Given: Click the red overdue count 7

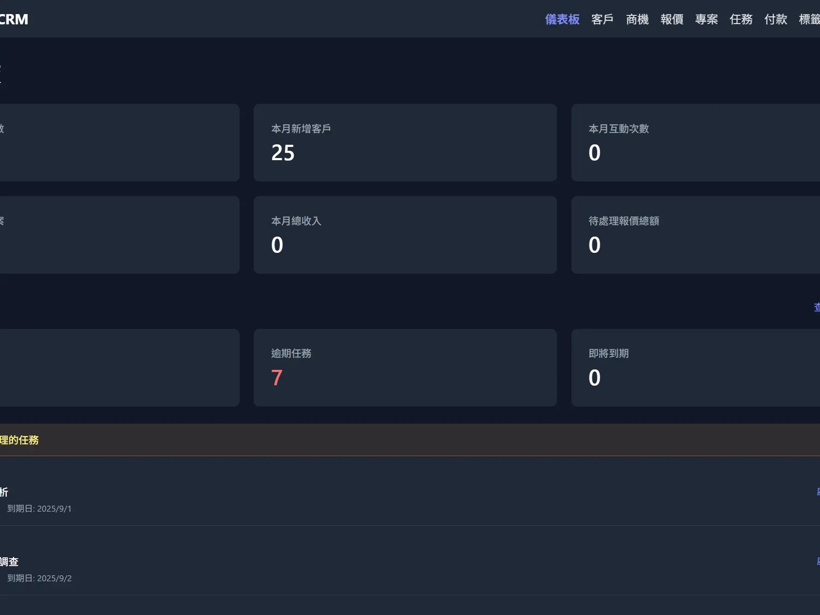Looking at the screenshot, I should (277, 378).
